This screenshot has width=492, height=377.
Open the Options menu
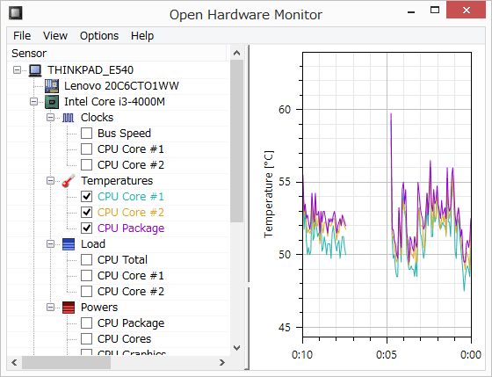pyautogui.click(x=99, y=36)
